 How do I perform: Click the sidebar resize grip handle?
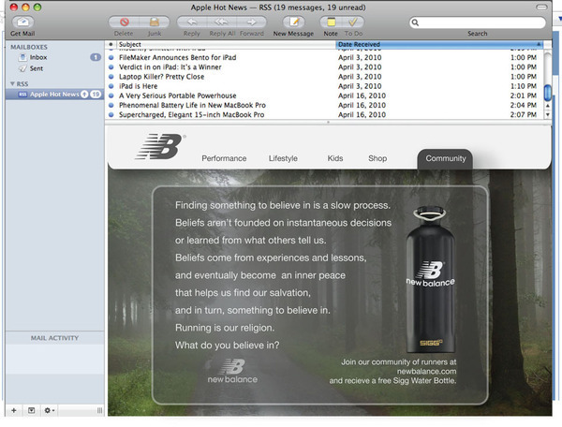pos(99,410)
